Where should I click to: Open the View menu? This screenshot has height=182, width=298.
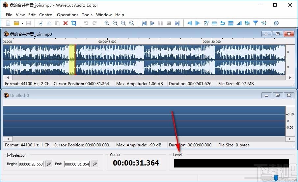point(20,15)
